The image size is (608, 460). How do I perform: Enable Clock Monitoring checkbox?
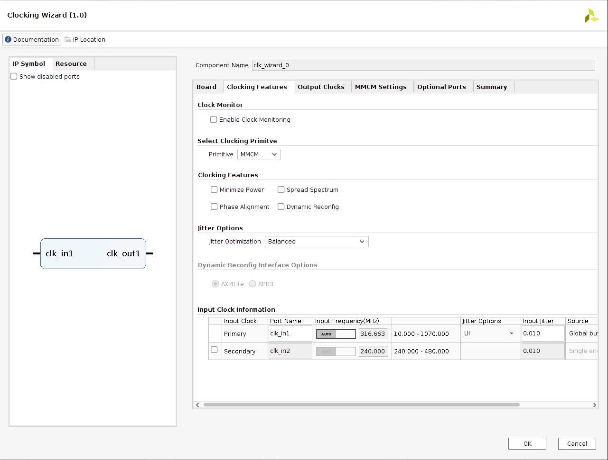point(214,120)
